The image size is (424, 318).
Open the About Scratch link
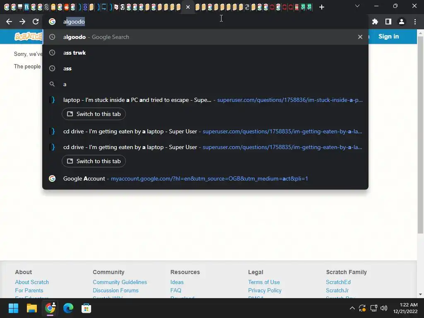[32, 282]
